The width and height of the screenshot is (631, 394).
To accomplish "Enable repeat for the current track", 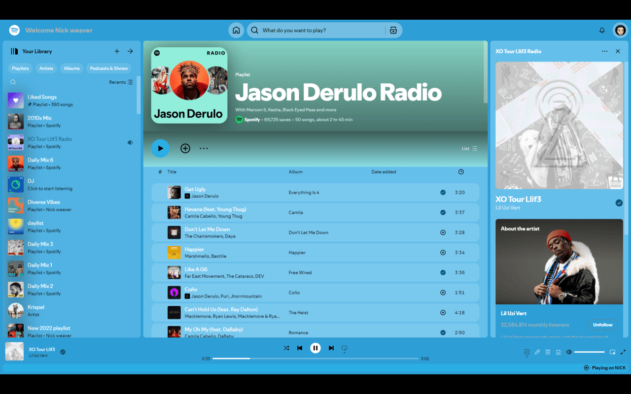I will (x=344, y=348).
